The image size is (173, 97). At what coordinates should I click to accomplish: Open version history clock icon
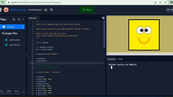(51, 10)
